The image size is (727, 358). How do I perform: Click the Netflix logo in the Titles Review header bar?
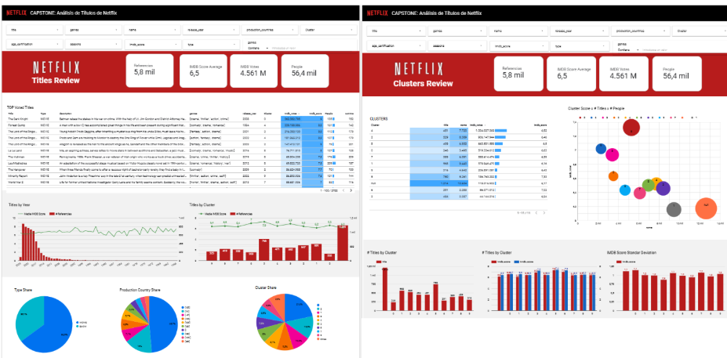pyautogui.click(x=16, y=13)
